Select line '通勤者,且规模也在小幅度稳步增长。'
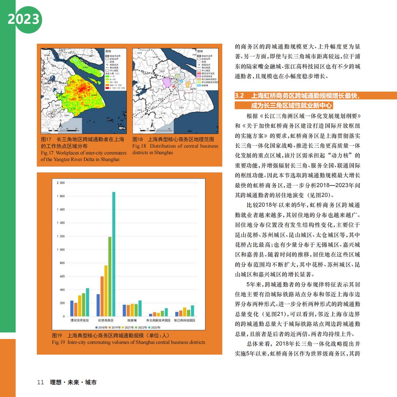Viewport: 397px width, 397px height. tap(282, 76)
